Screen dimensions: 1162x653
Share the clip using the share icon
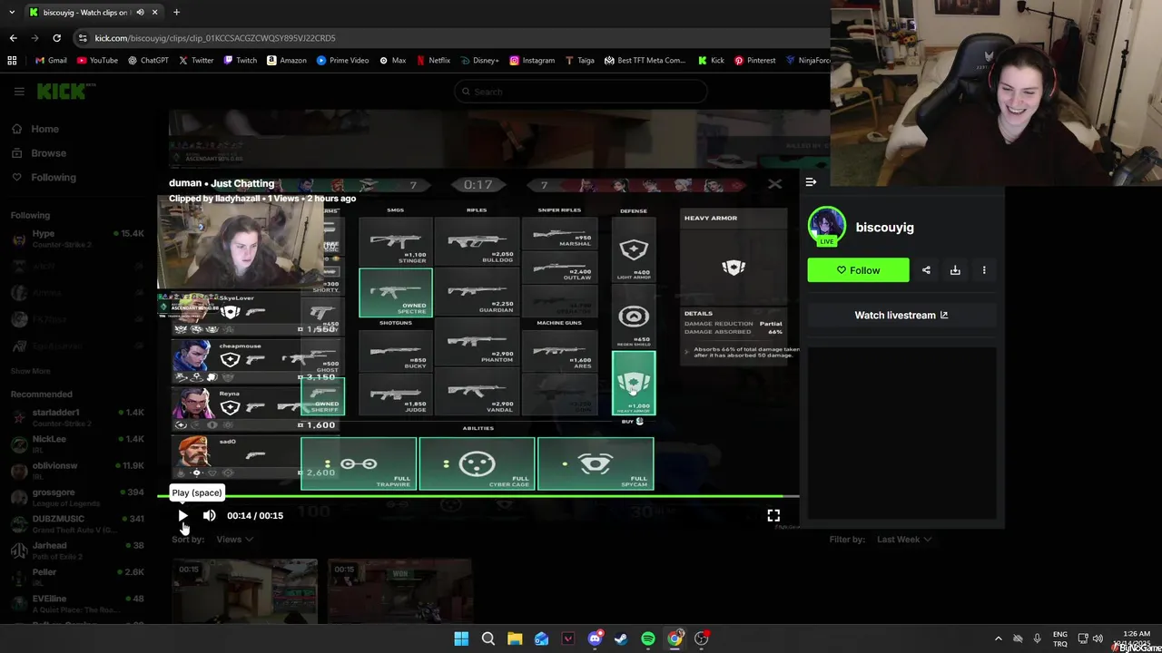click(926, 270)
